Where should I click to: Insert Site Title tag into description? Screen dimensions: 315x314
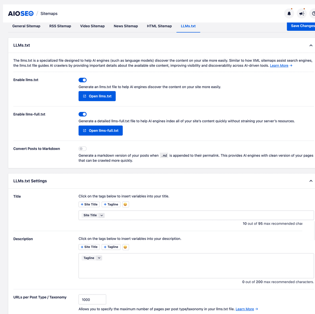click(89, 247)
